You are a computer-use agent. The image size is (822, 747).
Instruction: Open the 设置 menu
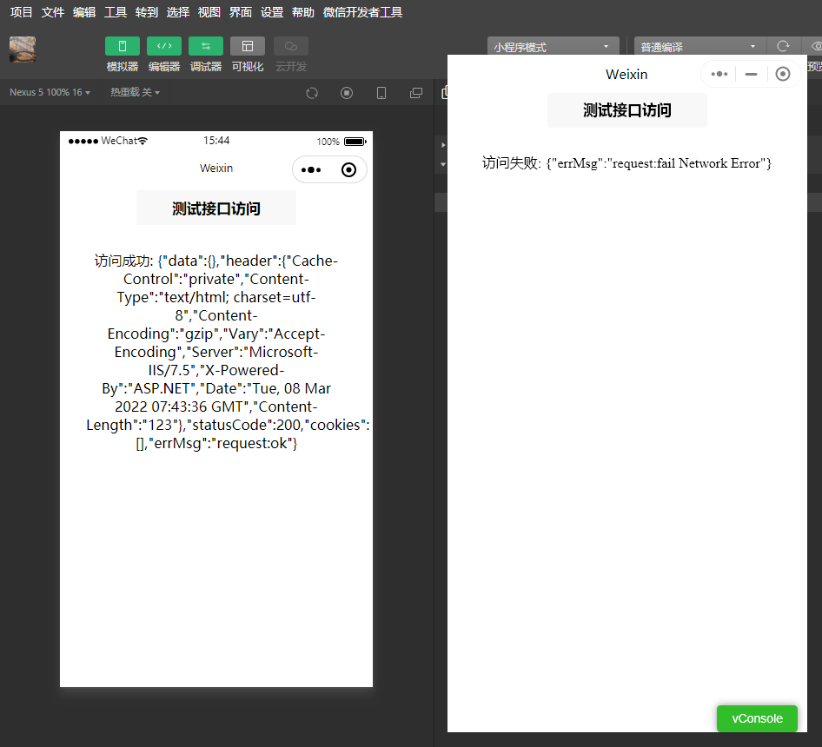tap(272, 12)
